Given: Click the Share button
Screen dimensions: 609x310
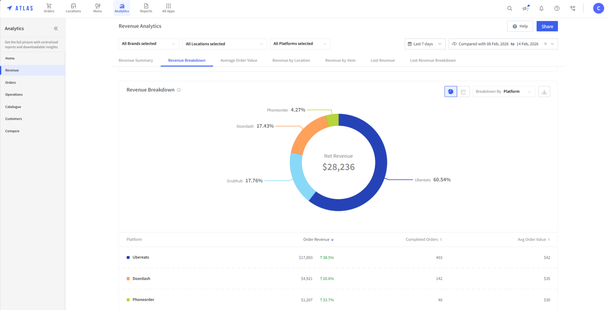Looking at the screenshot, I should pos(547,26).
